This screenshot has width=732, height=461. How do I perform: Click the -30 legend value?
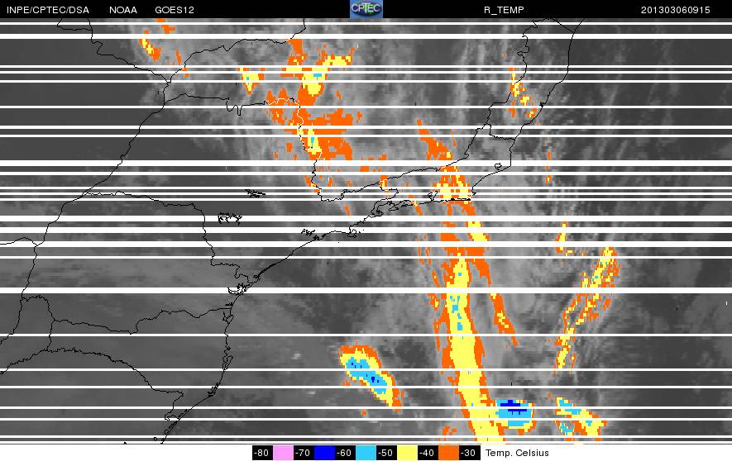[x=468, y=453]
